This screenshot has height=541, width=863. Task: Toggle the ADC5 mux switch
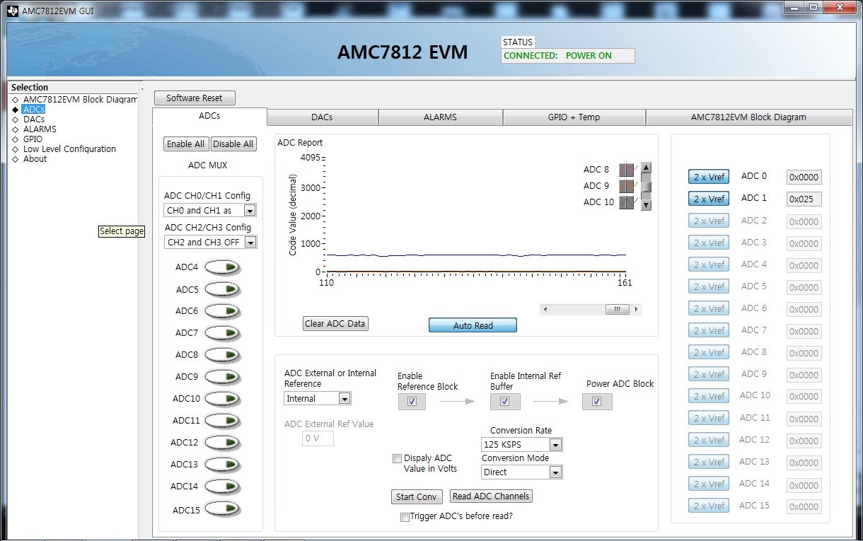(223, 289)
